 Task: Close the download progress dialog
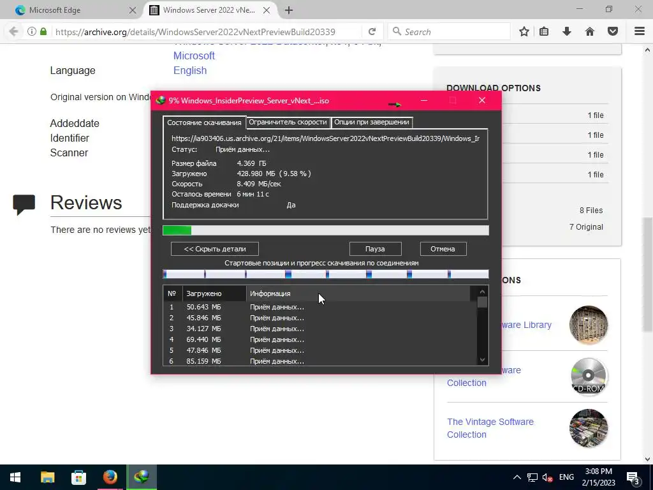pyautogui.click(x=482, y=100)
